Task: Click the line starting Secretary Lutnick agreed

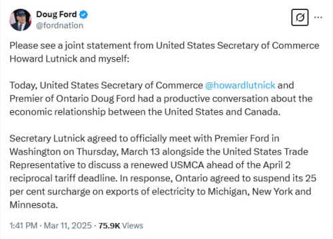Action: 145,139
